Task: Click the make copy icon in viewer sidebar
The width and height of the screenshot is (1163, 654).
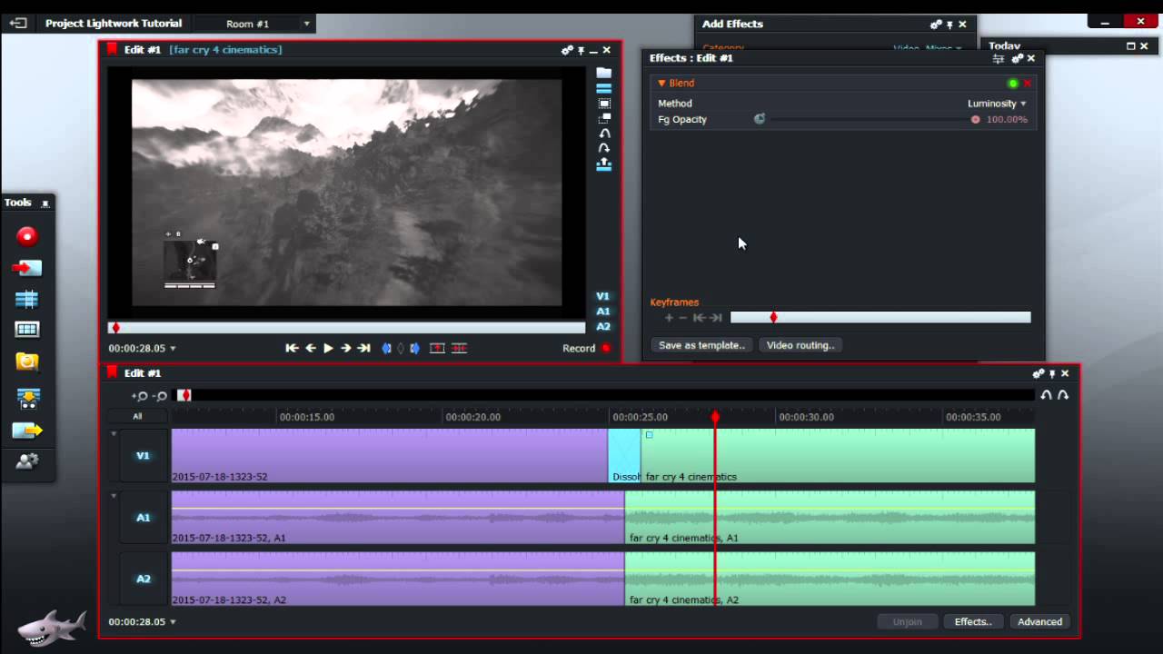Action: click(x=604, y=118)
